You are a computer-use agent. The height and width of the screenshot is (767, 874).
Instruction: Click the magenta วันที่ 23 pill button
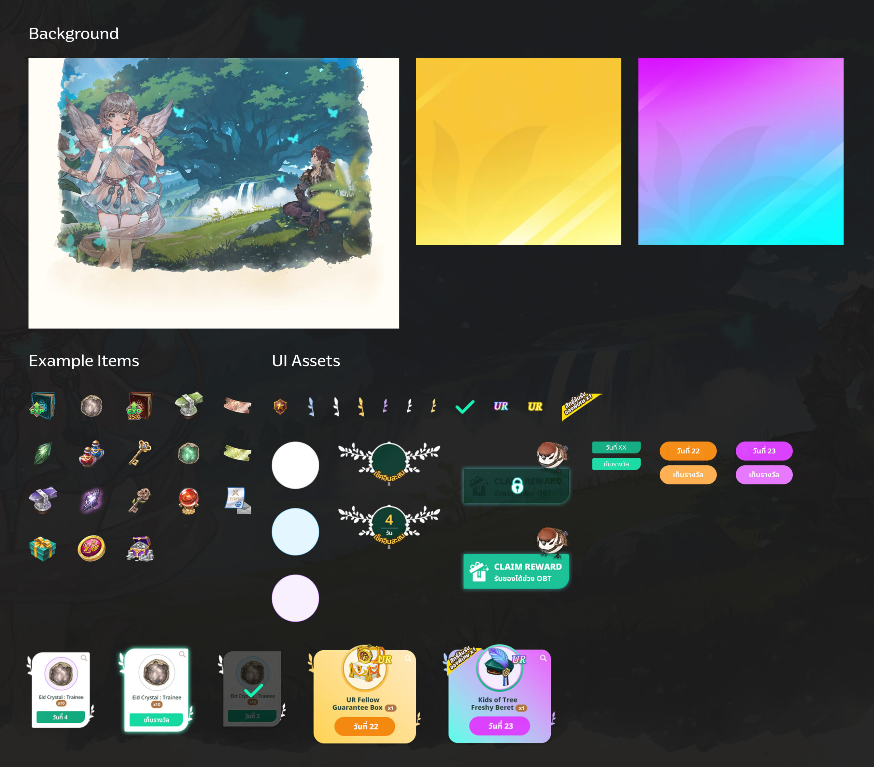[x=764, y=451]
